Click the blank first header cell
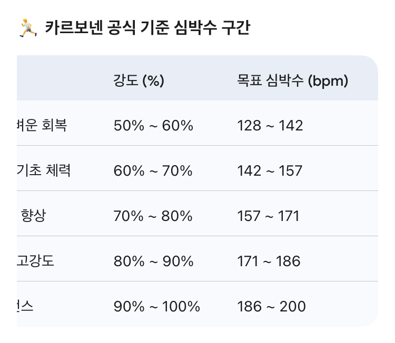 tap(58, 79)
